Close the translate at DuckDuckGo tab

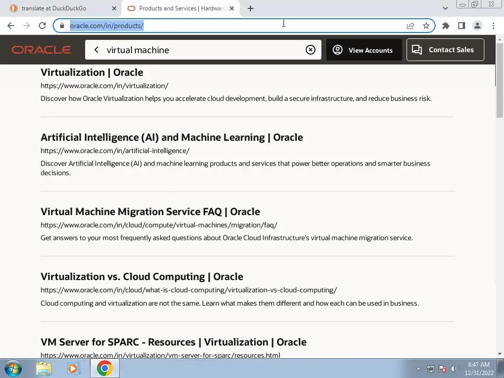(114, 8)
